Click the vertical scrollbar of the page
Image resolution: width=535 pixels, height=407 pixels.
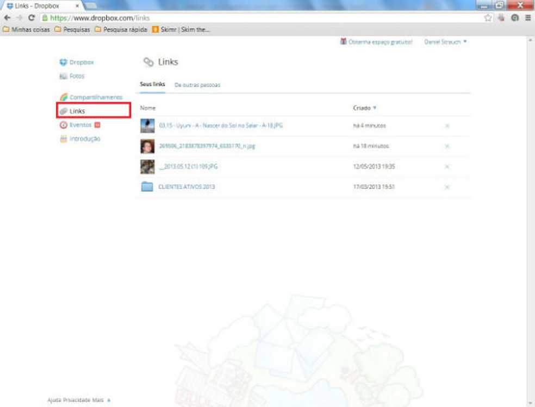tap(531, 222)
